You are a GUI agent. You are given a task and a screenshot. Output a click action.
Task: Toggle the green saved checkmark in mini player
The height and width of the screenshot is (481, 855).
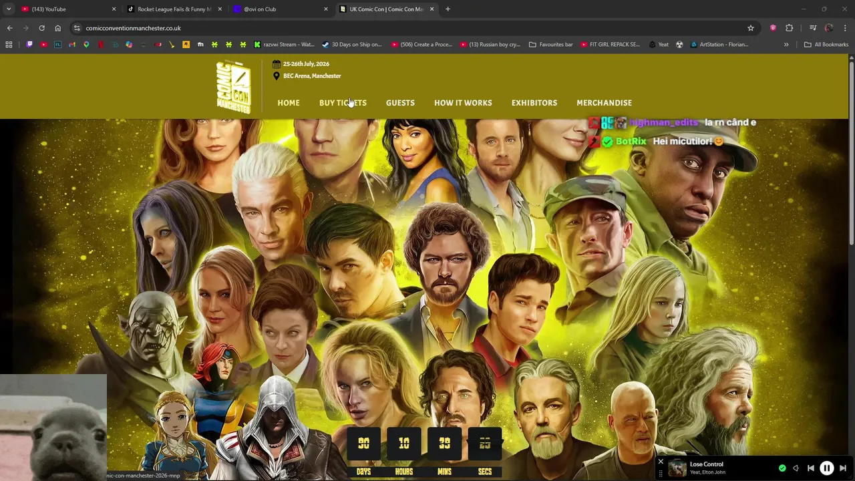pyautogui.click(x=782, y=468)
